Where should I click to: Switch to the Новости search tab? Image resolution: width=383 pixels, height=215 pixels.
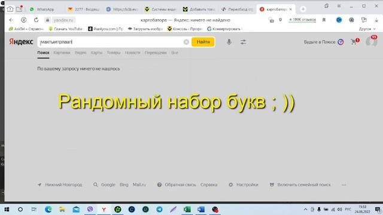132,53
